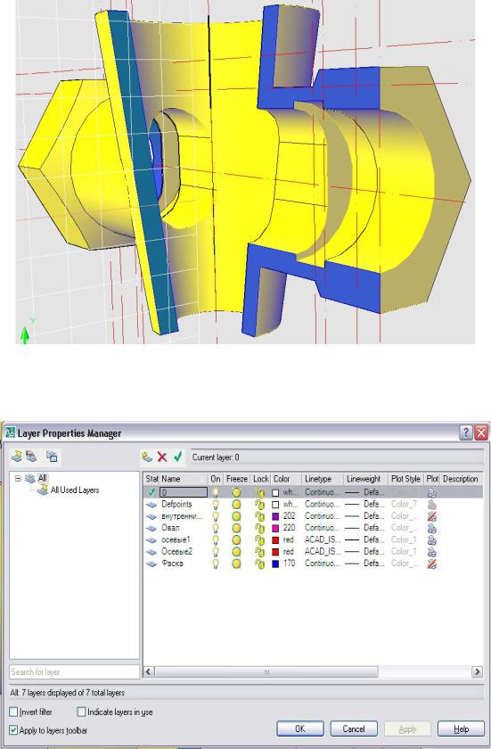Sort layers by Name column header
The image size is (491, 749).
184,479
